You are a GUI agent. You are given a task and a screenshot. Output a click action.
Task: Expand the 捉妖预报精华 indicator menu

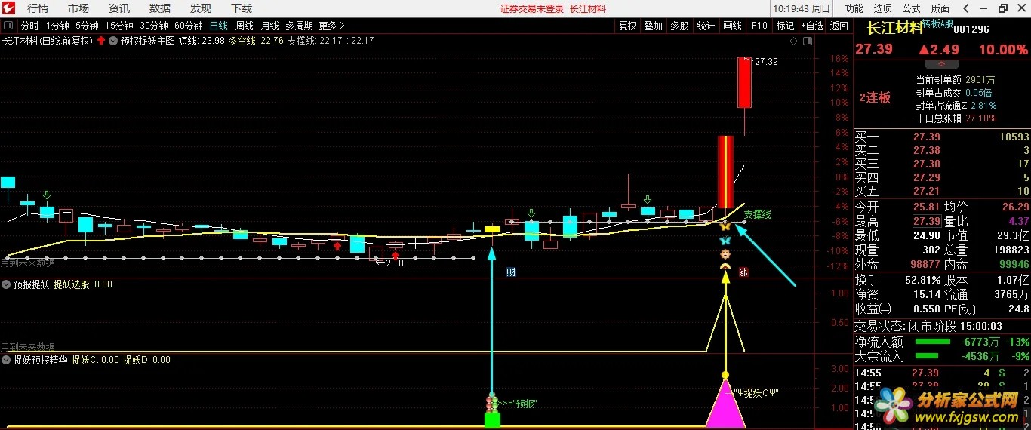click(6, 360)
